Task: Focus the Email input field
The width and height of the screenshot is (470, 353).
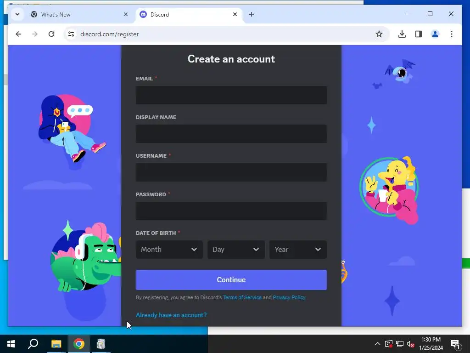Action: pos(231,95)
